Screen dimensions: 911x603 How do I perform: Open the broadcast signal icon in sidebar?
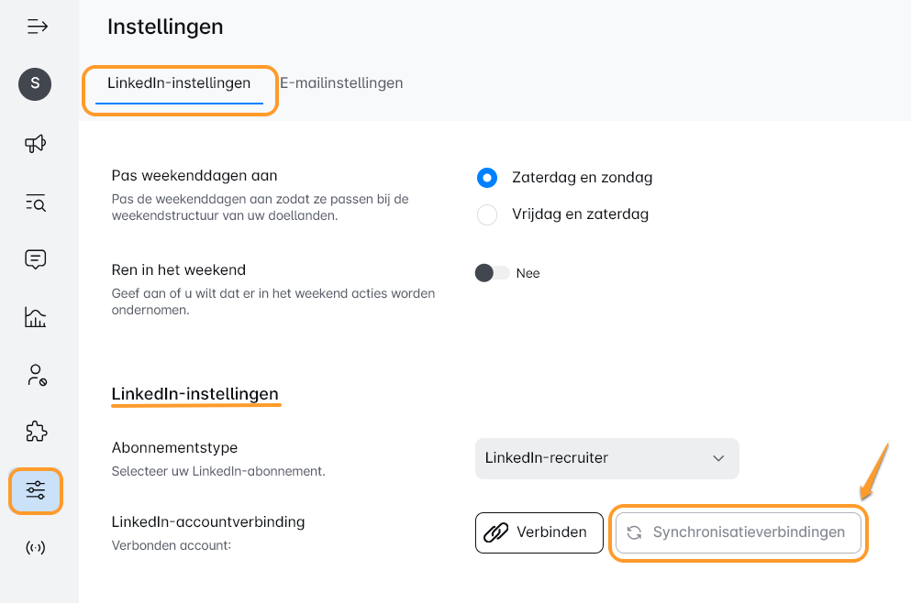36,548
